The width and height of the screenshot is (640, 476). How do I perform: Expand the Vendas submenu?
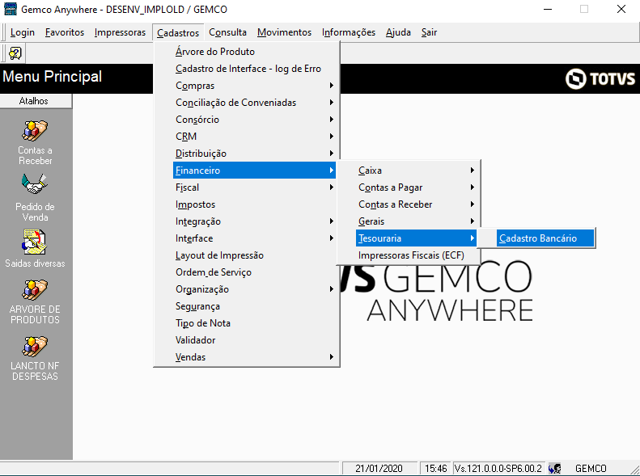click(254, 357)
